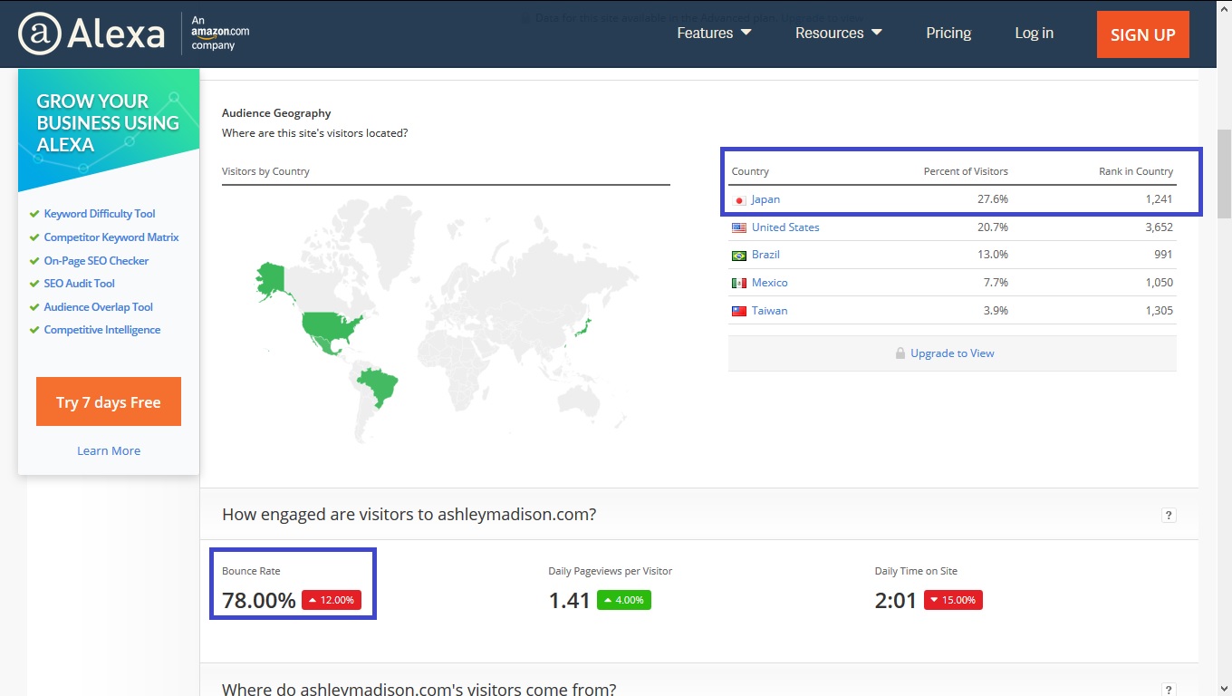Select the Brazil country link
1232x696 pixels.
pyautogui.click(x=765, y=255)
